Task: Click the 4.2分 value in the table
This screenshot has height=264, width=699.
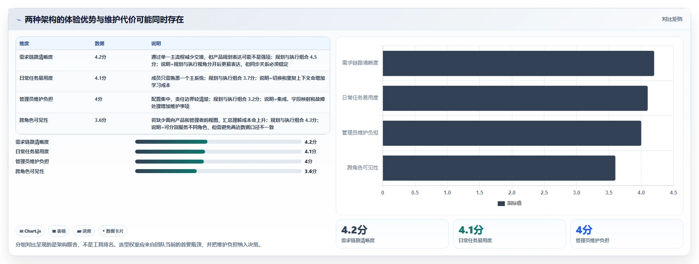Action: [x=101, y=57]
